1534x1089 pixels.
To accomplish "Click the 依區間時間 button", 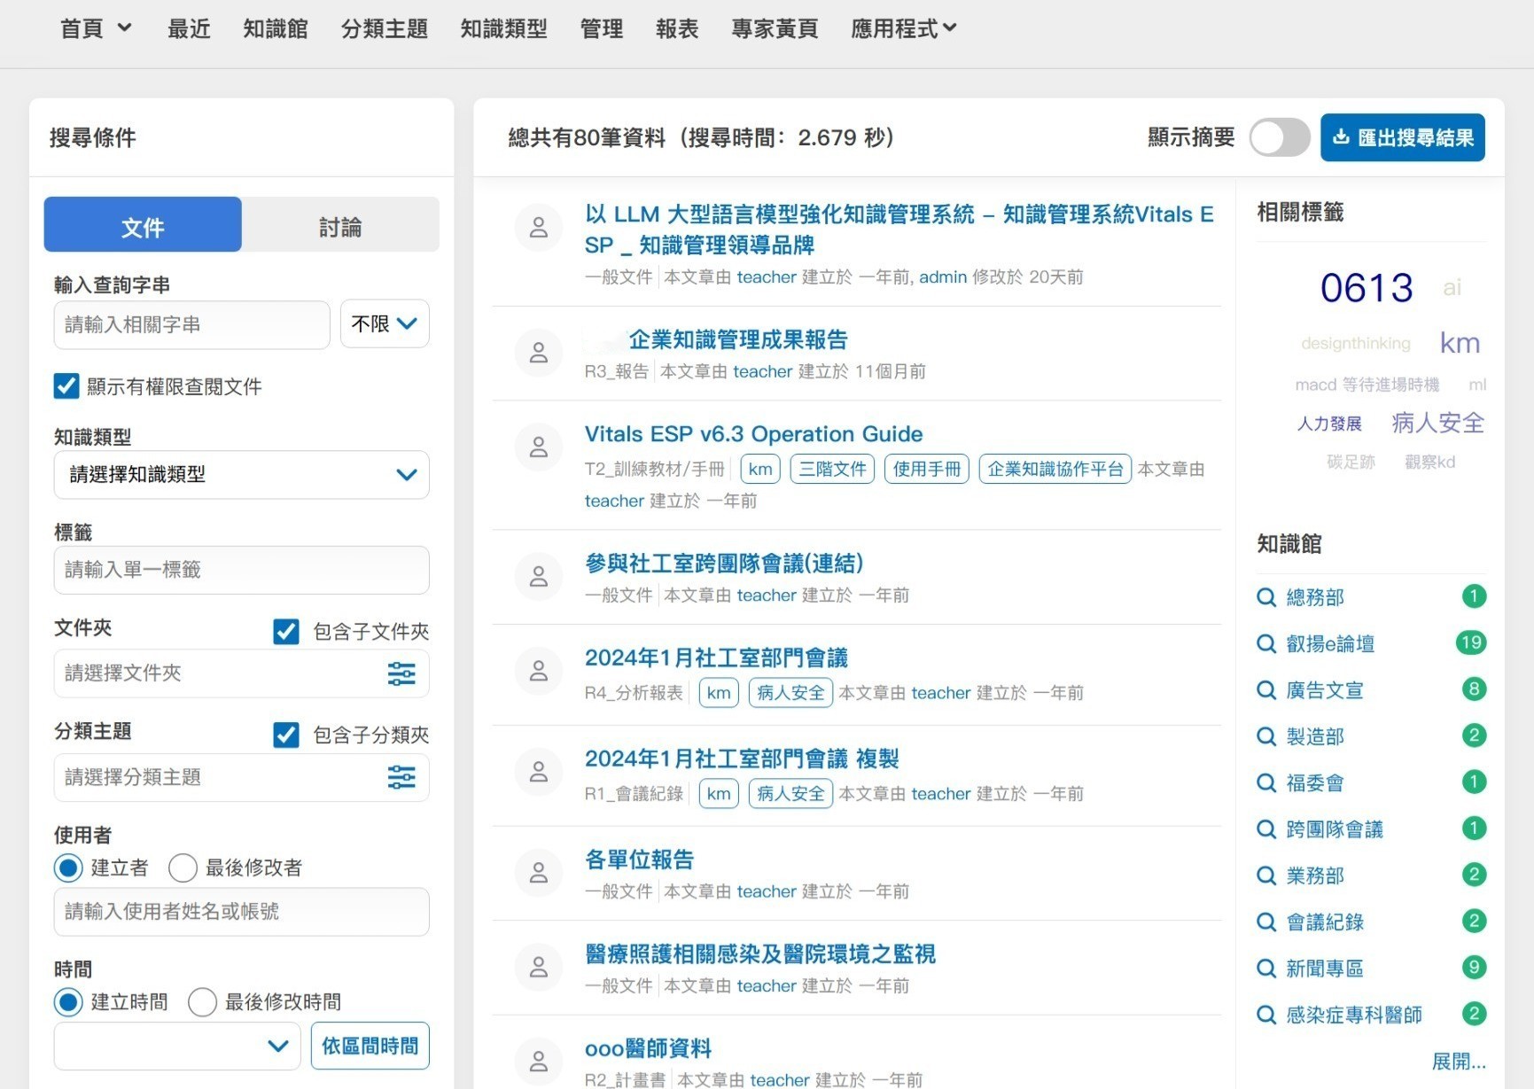I will (370, 1046).
